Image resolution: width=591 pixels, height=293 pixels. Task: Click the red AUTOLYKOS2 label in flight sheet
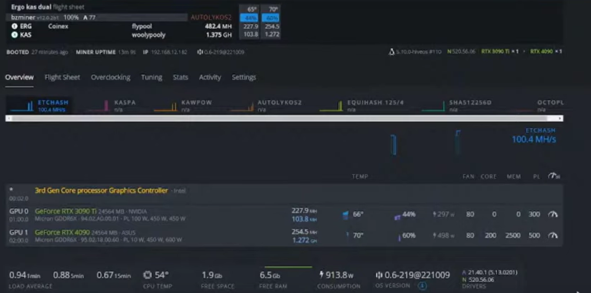click(211, 17)
